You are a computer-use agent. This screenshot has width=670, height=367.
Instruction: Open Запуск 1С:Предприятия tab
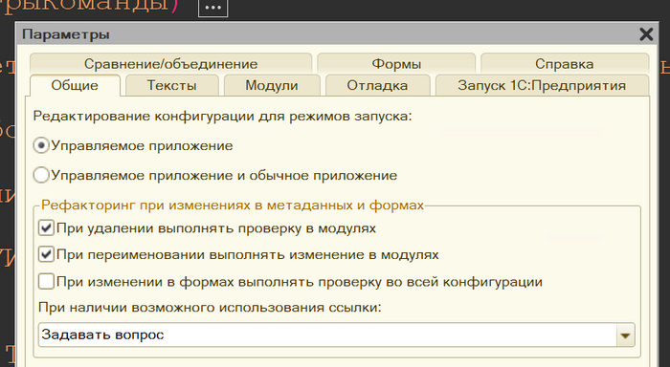pyautogui.click(x=542, y=85)
